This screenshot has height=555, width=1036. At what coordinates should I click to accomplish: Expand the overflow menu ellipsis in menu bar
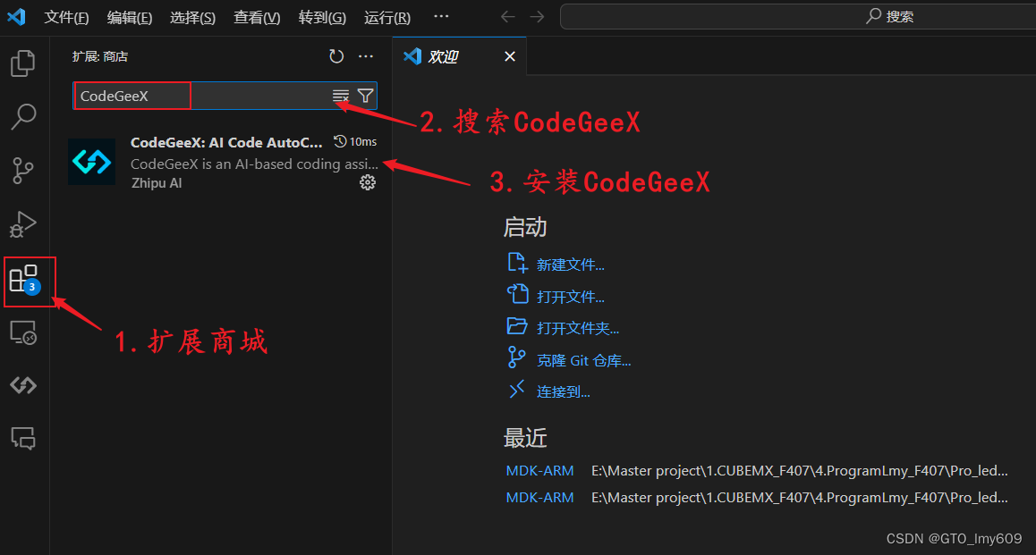(441, 16)
